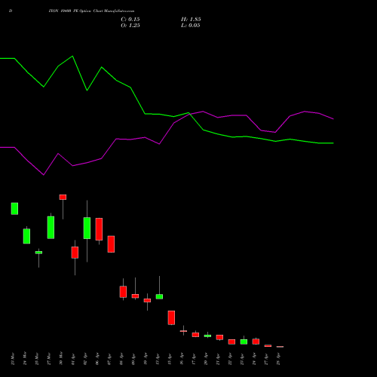Click the close value 'C: 0.15'
The image size is (377, 377).
[130, 20]
